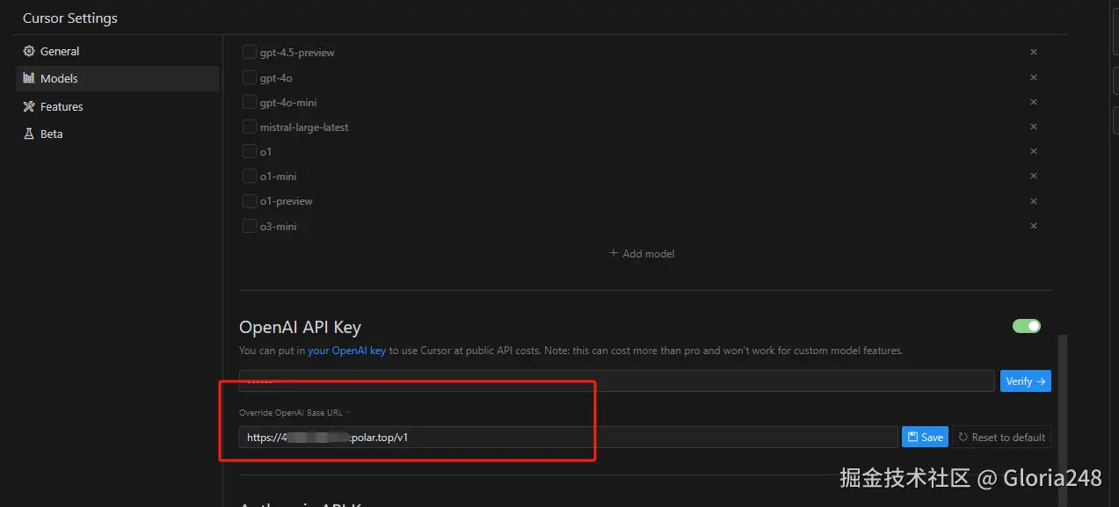Remove the gpt-4o model with its X
This screenshot has height=507, width=1119.
click(x=1034, y=77)
